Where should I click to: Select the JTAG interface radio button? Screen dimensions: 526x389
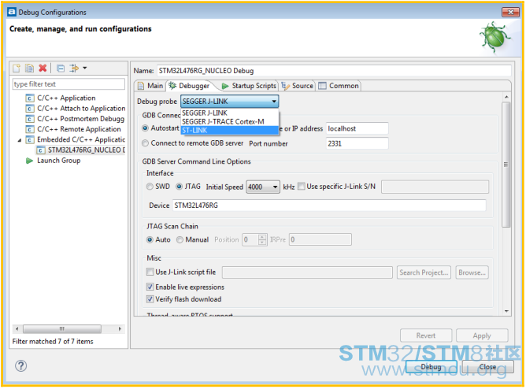point(179,187)
